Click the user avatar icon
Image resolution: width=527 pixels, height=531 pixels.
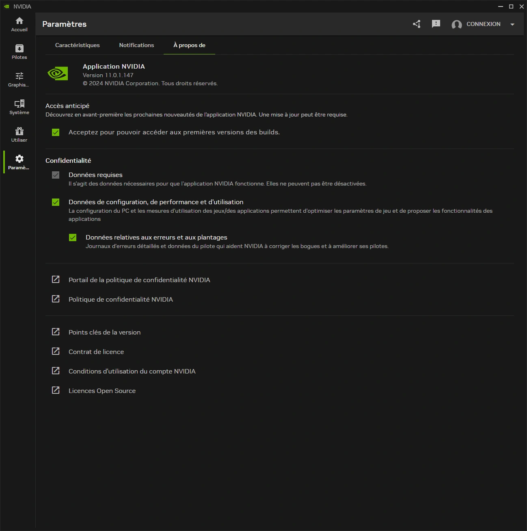(457, 24)
